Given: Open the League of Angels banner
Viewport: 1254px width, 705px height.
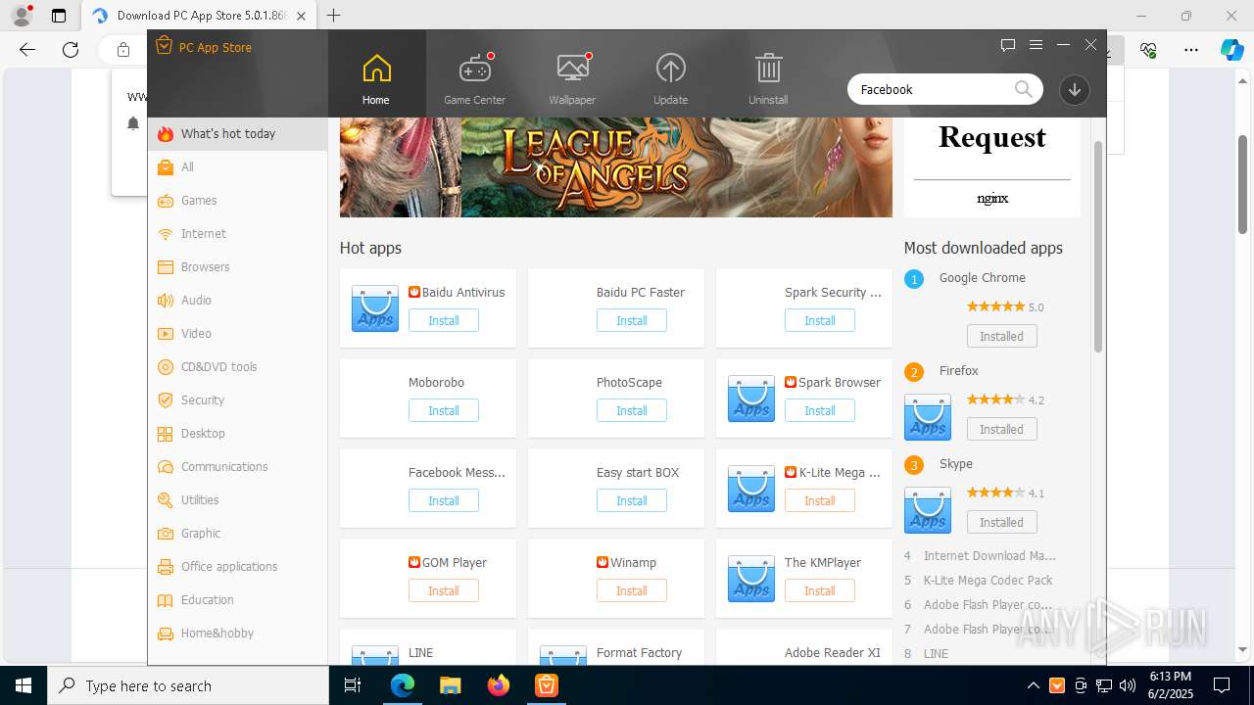Looking at the screenshot, I should (x=616, y=167).
